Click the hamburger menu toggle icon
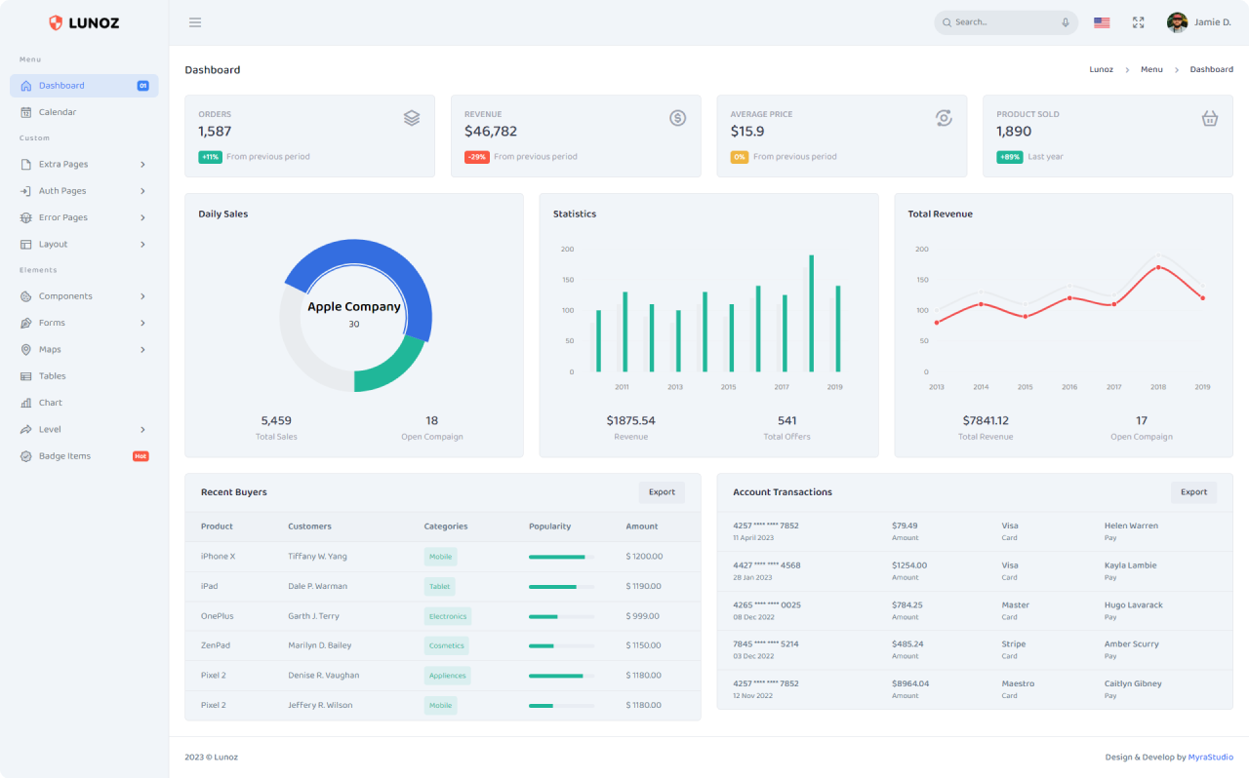Screen dimensions: 1249x779 click(195, 22)
